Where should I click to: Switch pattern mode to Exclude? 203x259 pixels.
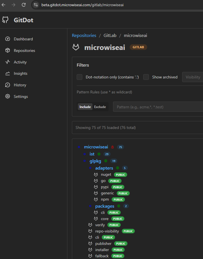pos(100,107)
